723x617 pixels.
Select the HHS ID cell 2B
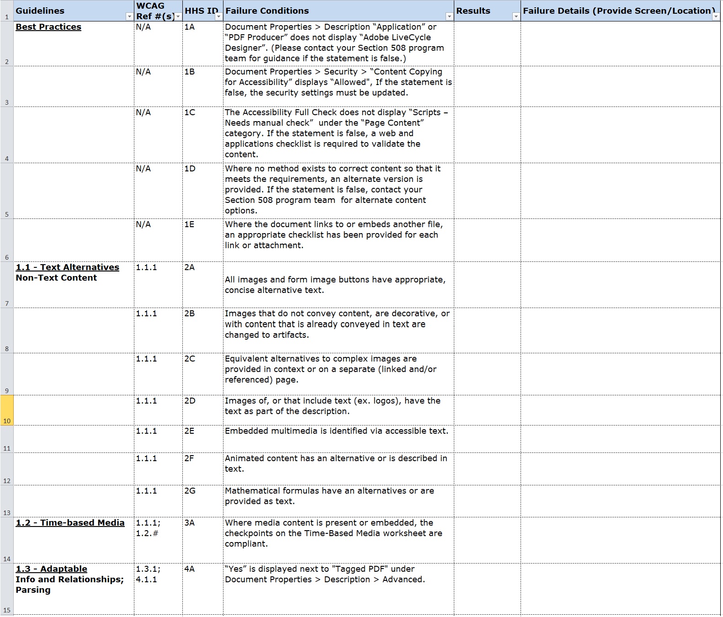coord(203,330)
